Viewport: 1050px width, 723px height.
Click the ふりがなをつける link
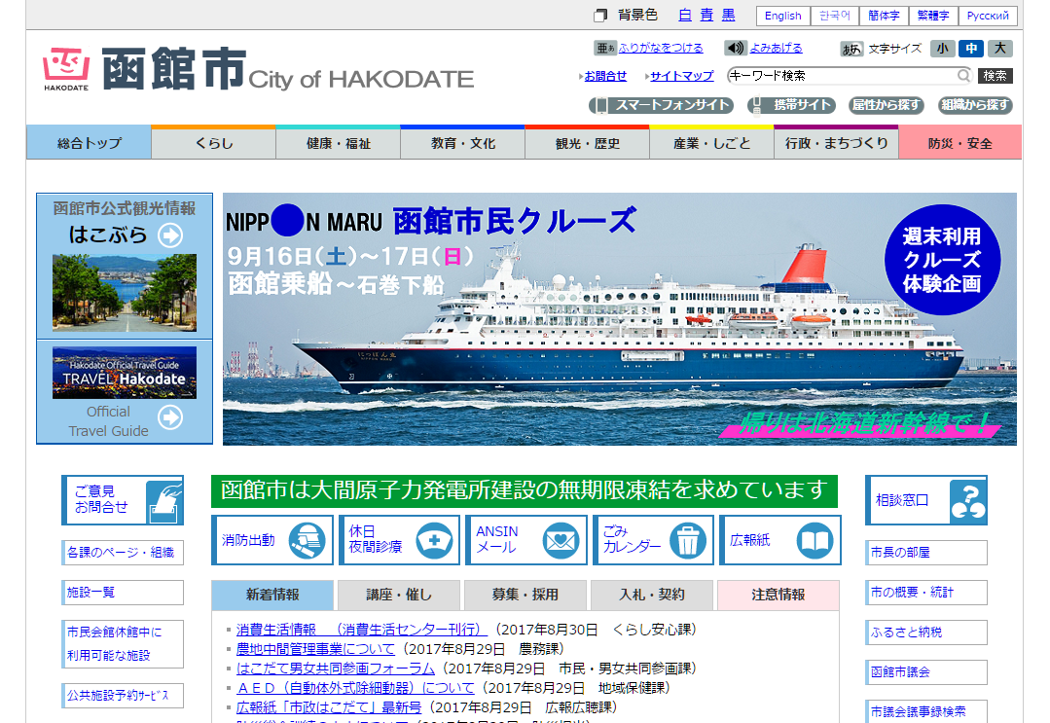(661, 48)
